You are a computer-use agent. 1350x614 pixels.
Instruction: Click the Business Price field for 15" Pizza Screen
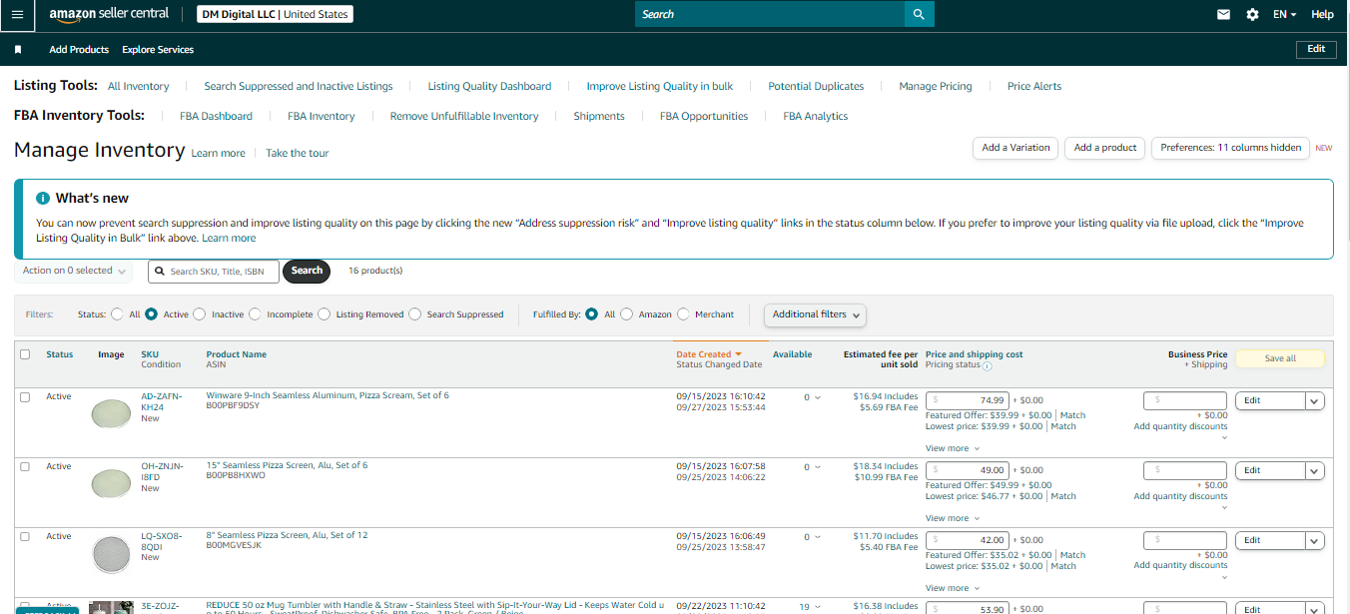coord(1185,470)
